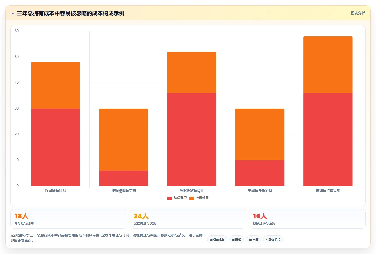Click the 阶段累积 legend text
Screen dimensions: 376x254
coord(180,198)
